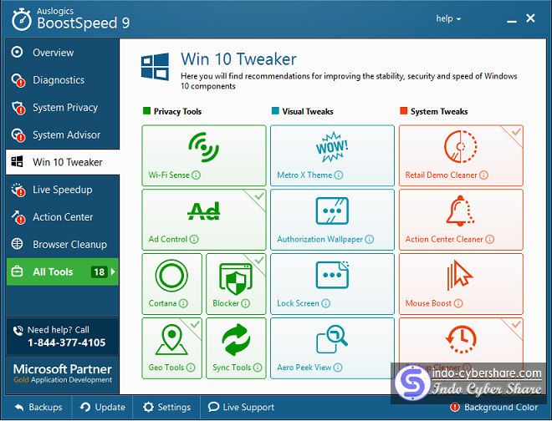Click the Windows logo beside Win 10 Tweaker title
The image size is (552, 421).
point(155,67)
